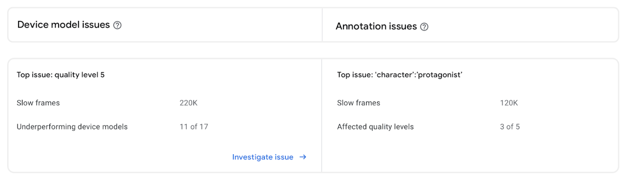This screenshot has height=182, width=628.
Task: Select Slow frames label under protagonist issue
Action: tap(358, 103)
